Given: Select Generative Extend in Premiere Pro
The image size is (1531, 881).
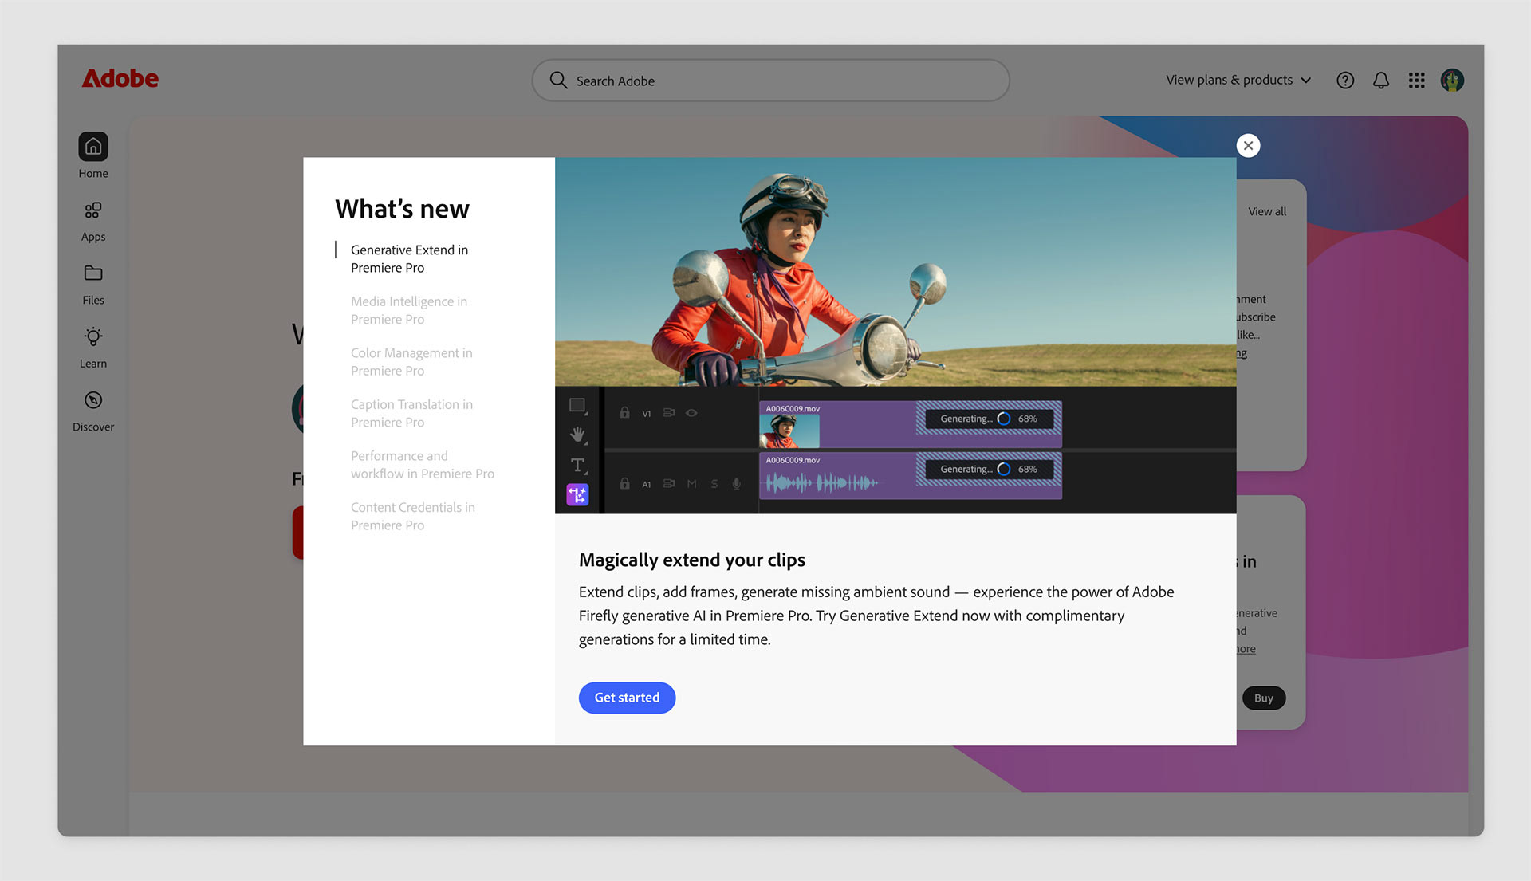Looking at the screenshot, I should (x=409, y=258).
